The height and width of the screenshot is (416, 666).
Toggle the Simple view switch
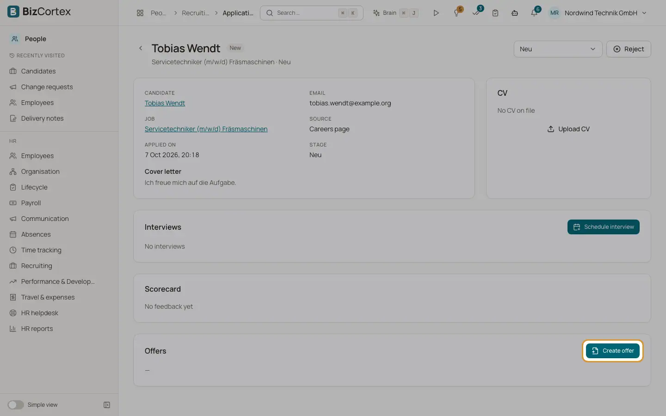pyautogui.click(x=16, y=405)
